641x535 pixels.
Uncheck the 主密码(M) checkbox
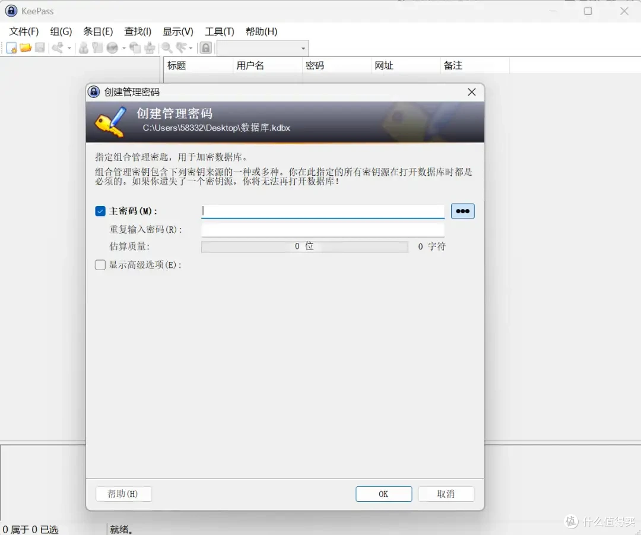coord(100,211)
